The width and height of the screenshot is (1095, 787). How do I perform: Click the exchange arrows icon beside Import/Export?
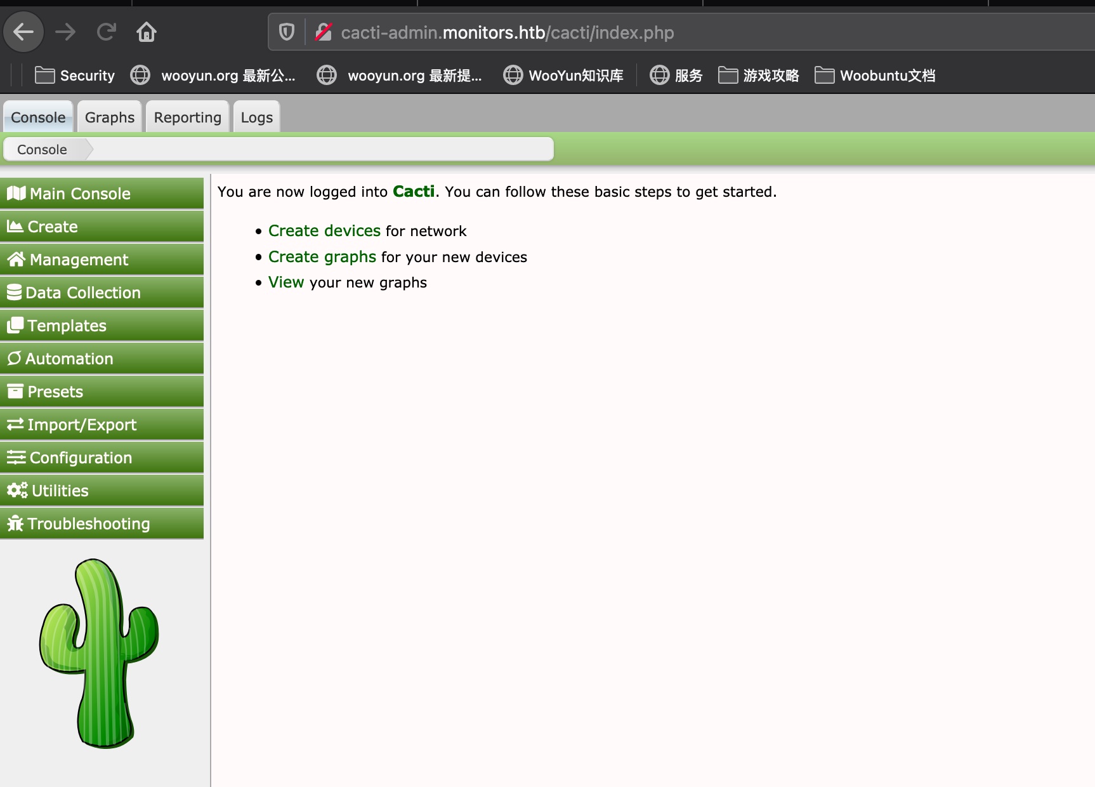pos(15,424)
